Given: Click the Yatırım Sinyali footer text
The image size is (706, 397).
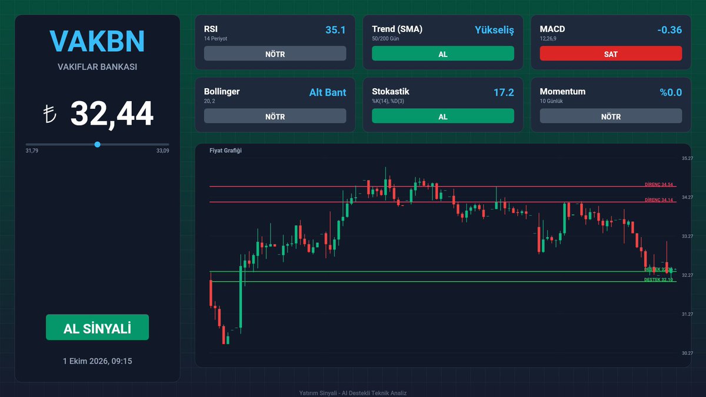Looking at the screenshot, I should (353, 393).
